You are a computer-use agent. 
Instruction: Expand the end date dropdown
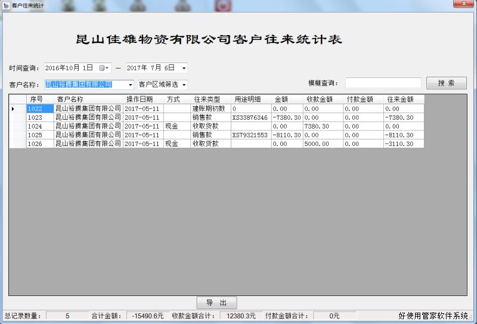click(184, 68)
